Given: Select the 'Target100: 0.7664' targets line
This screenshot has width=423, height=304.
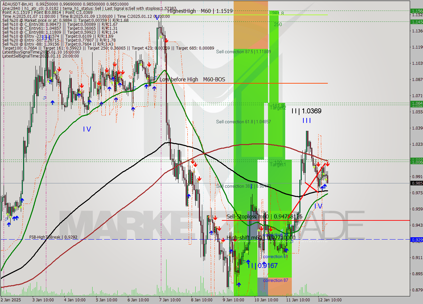Looking at the screenshot, I should [108, 48].
